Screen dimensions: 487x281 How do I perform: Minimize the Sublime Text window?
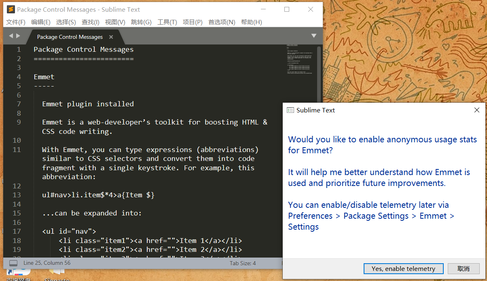[263, 9]
